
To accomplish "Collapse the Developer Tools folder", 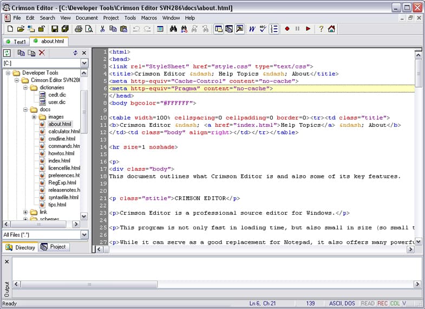I will 8,73.
